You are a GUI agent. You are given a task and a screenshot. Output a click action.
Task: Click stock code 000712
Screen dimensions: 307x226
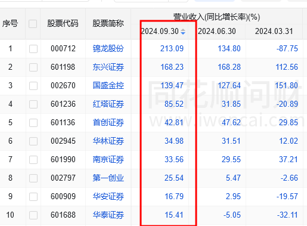click(x=63, y=48)
